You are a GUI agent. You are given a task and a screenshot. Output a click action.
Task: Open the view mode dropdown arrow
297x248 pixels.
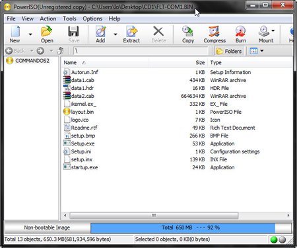262,51
